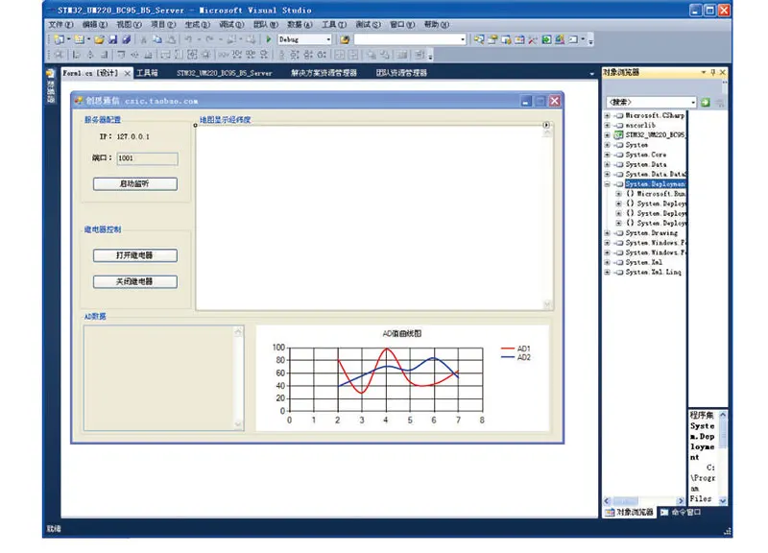Screen dimensions: 768x553
Task: Click the Toolbox tools icon in toolbar
Action: [x=533, y=39]
